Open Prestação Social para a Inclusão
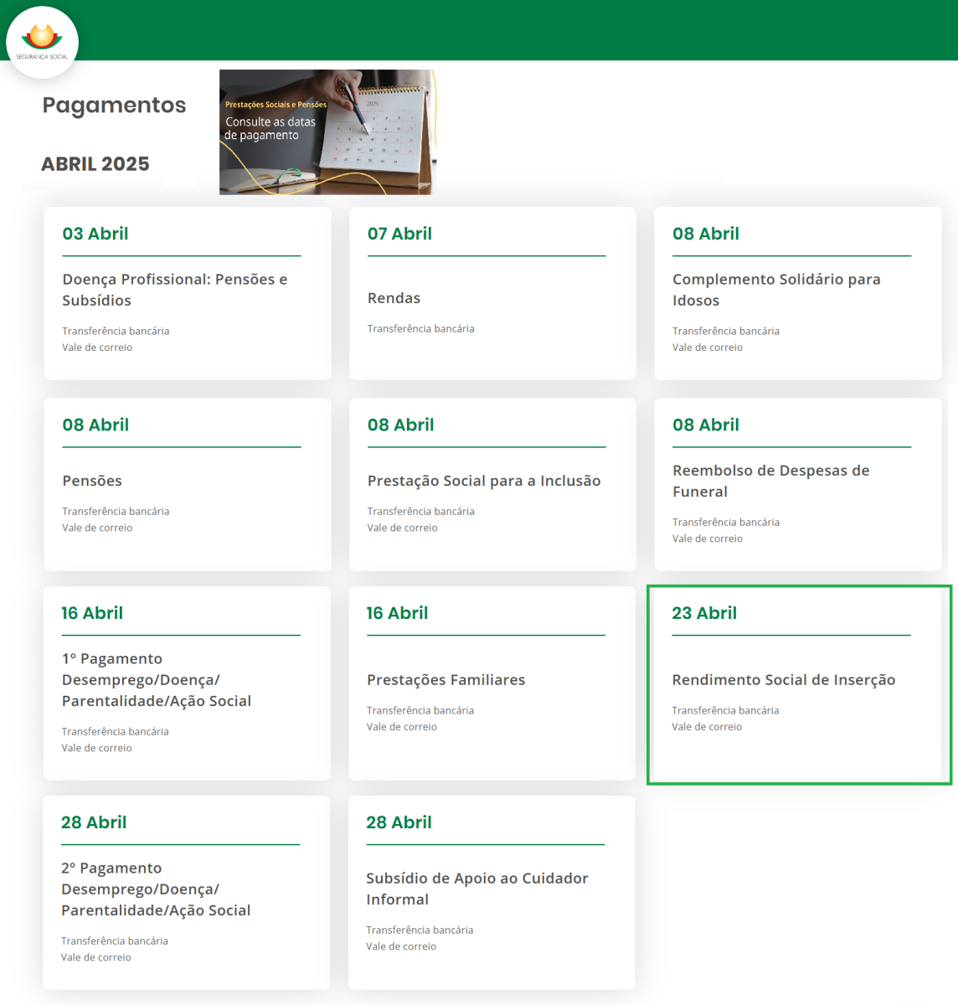This screenshot has height=1005, width=958. (483, 481)
